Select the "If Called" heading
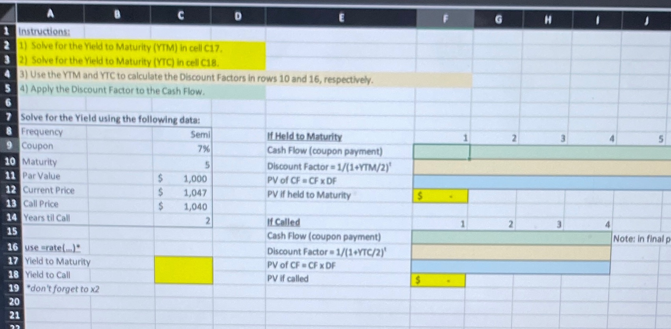This screenshot has height=329, width=671. [284, 222]
